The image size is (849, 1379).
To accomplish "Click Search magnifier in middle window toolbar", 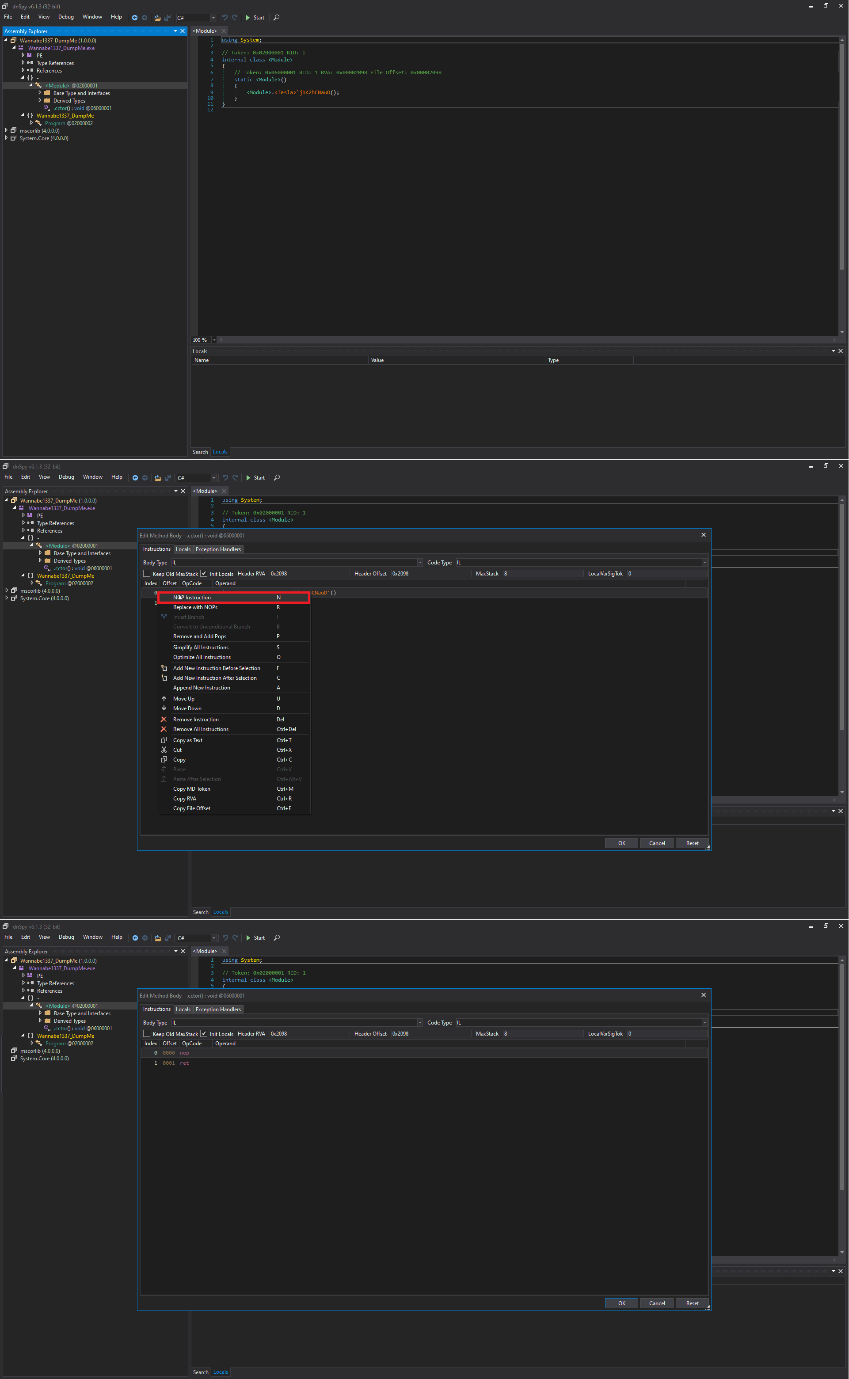I will pyautogui.click(x=277, y=478).
